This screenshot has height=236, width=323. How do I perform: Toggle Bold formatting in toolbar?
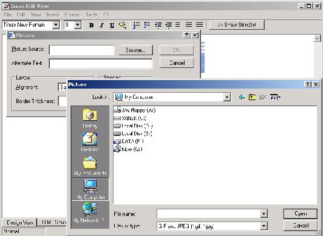(x=92, y=25)
